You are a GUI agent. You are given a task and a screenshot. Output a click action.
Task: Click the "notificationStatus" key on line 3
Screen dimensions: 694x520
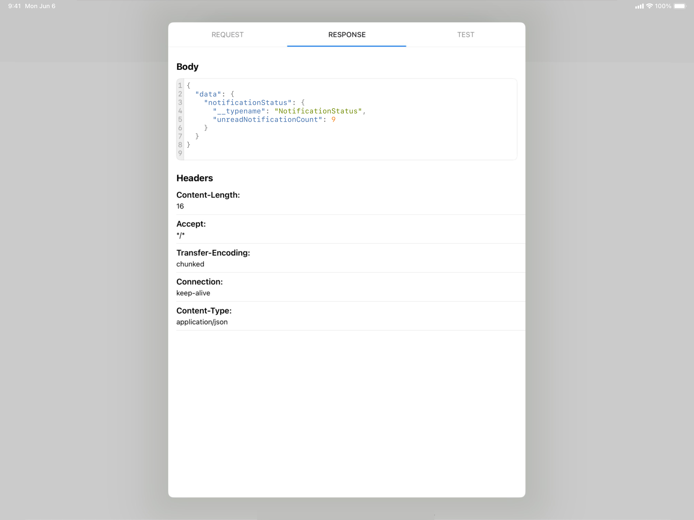[247, 103]
